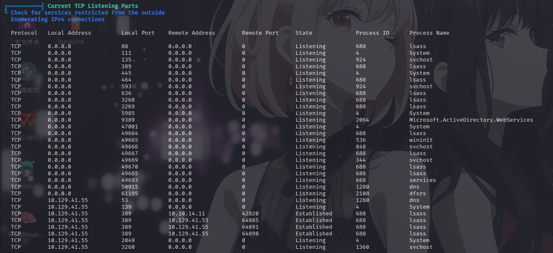Select local port 5985 value
Screen dimensions: 553x253
pos(128,113)
